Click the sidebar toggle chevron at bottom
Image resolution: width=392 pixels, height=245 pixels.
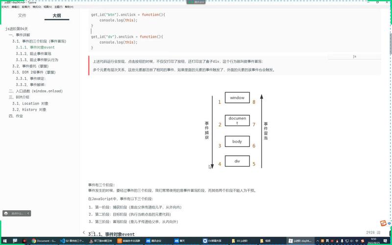click(x=84, y=232)
